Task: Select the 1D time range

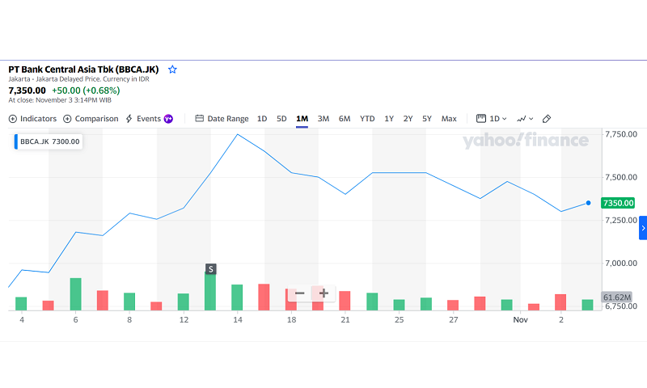Action: point(262,119)
